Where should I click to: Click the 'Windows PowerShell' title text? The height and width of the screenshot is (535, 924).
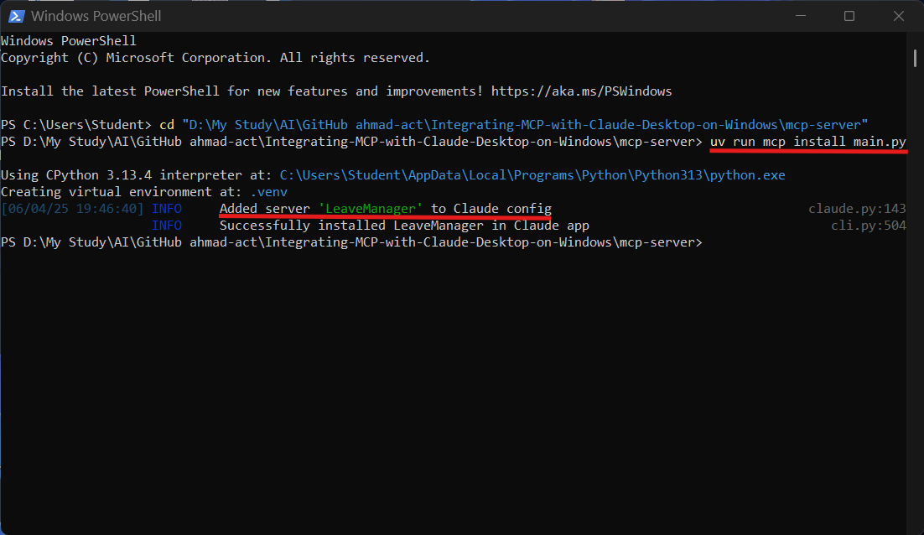click(x=96, y=16)
